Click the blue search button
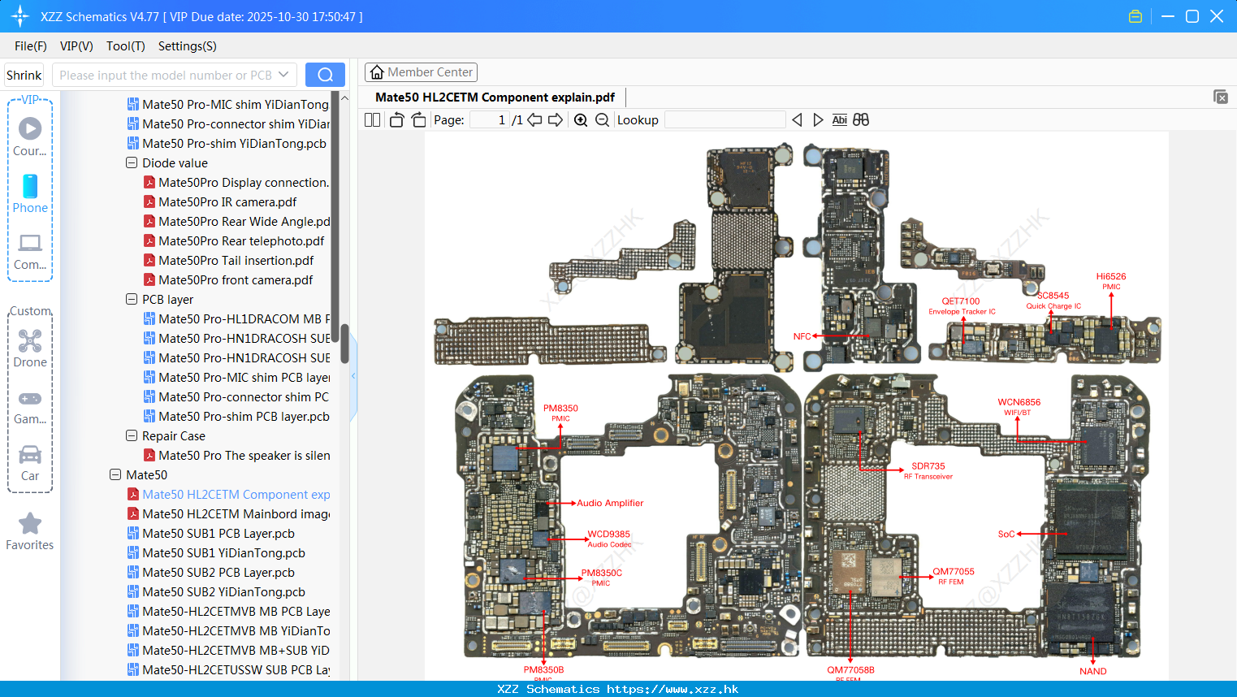Screen dimensions: 1237x697 pyautogui.click(x=325, y=75)
